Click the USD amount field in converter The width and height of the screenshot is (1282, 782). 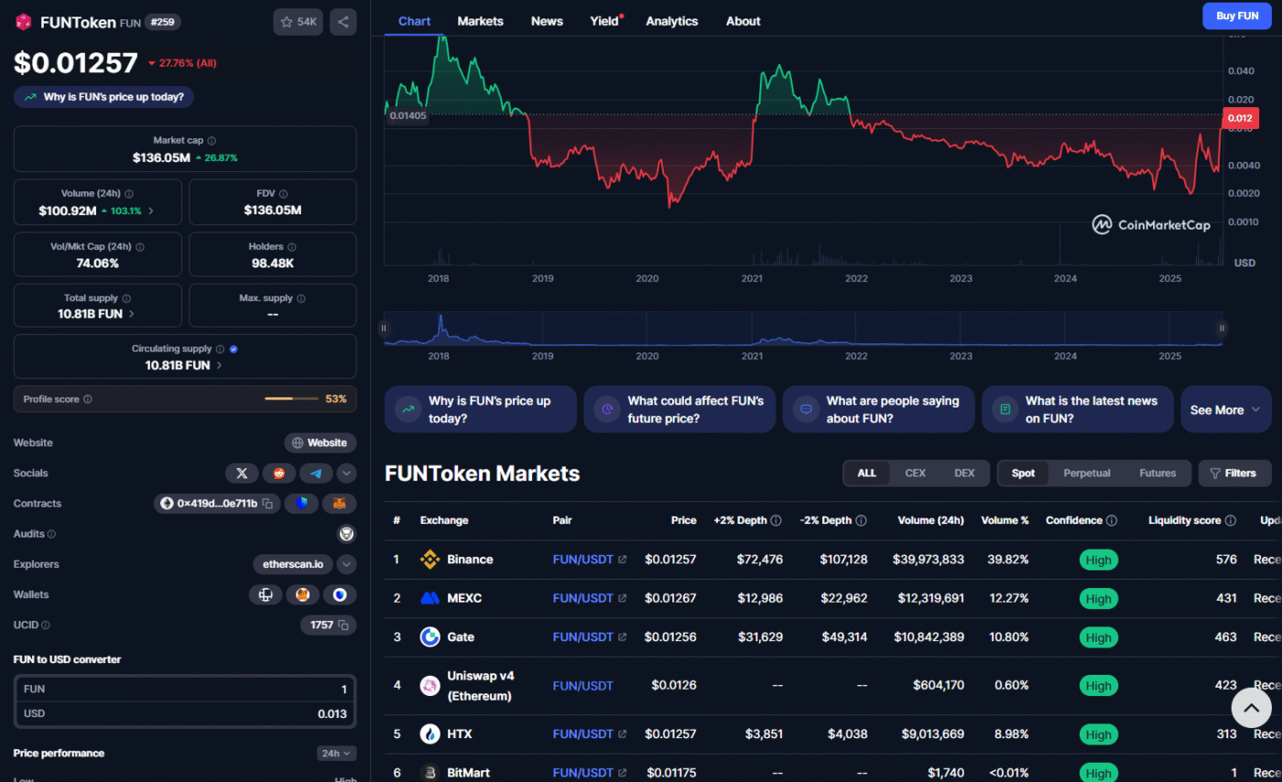[185, 713]
